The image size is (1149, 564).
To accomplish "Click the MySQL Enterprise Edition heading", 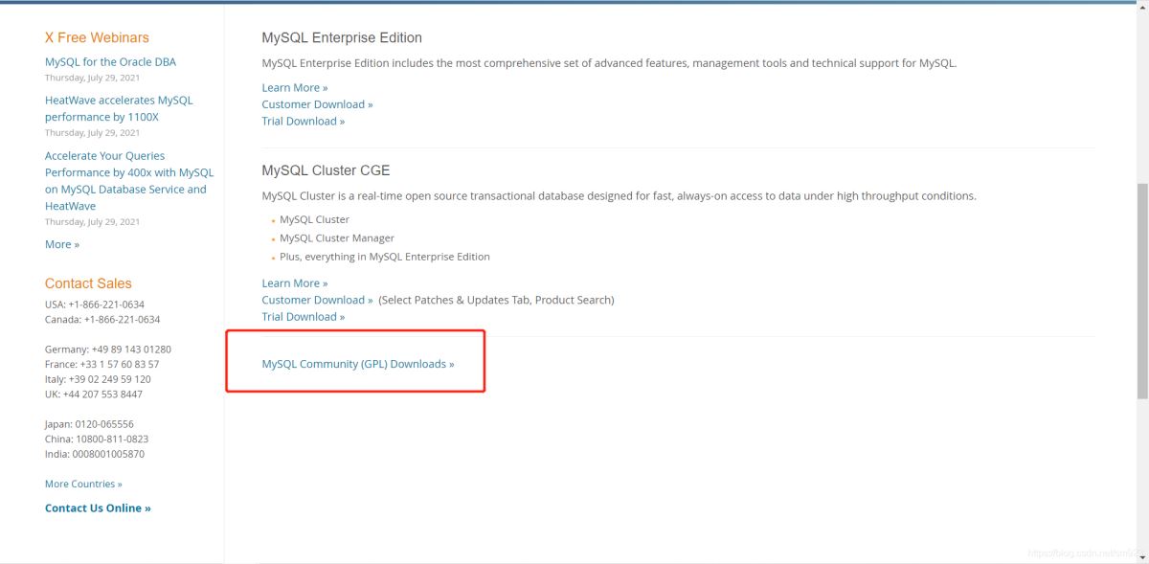I will [342, 38].
